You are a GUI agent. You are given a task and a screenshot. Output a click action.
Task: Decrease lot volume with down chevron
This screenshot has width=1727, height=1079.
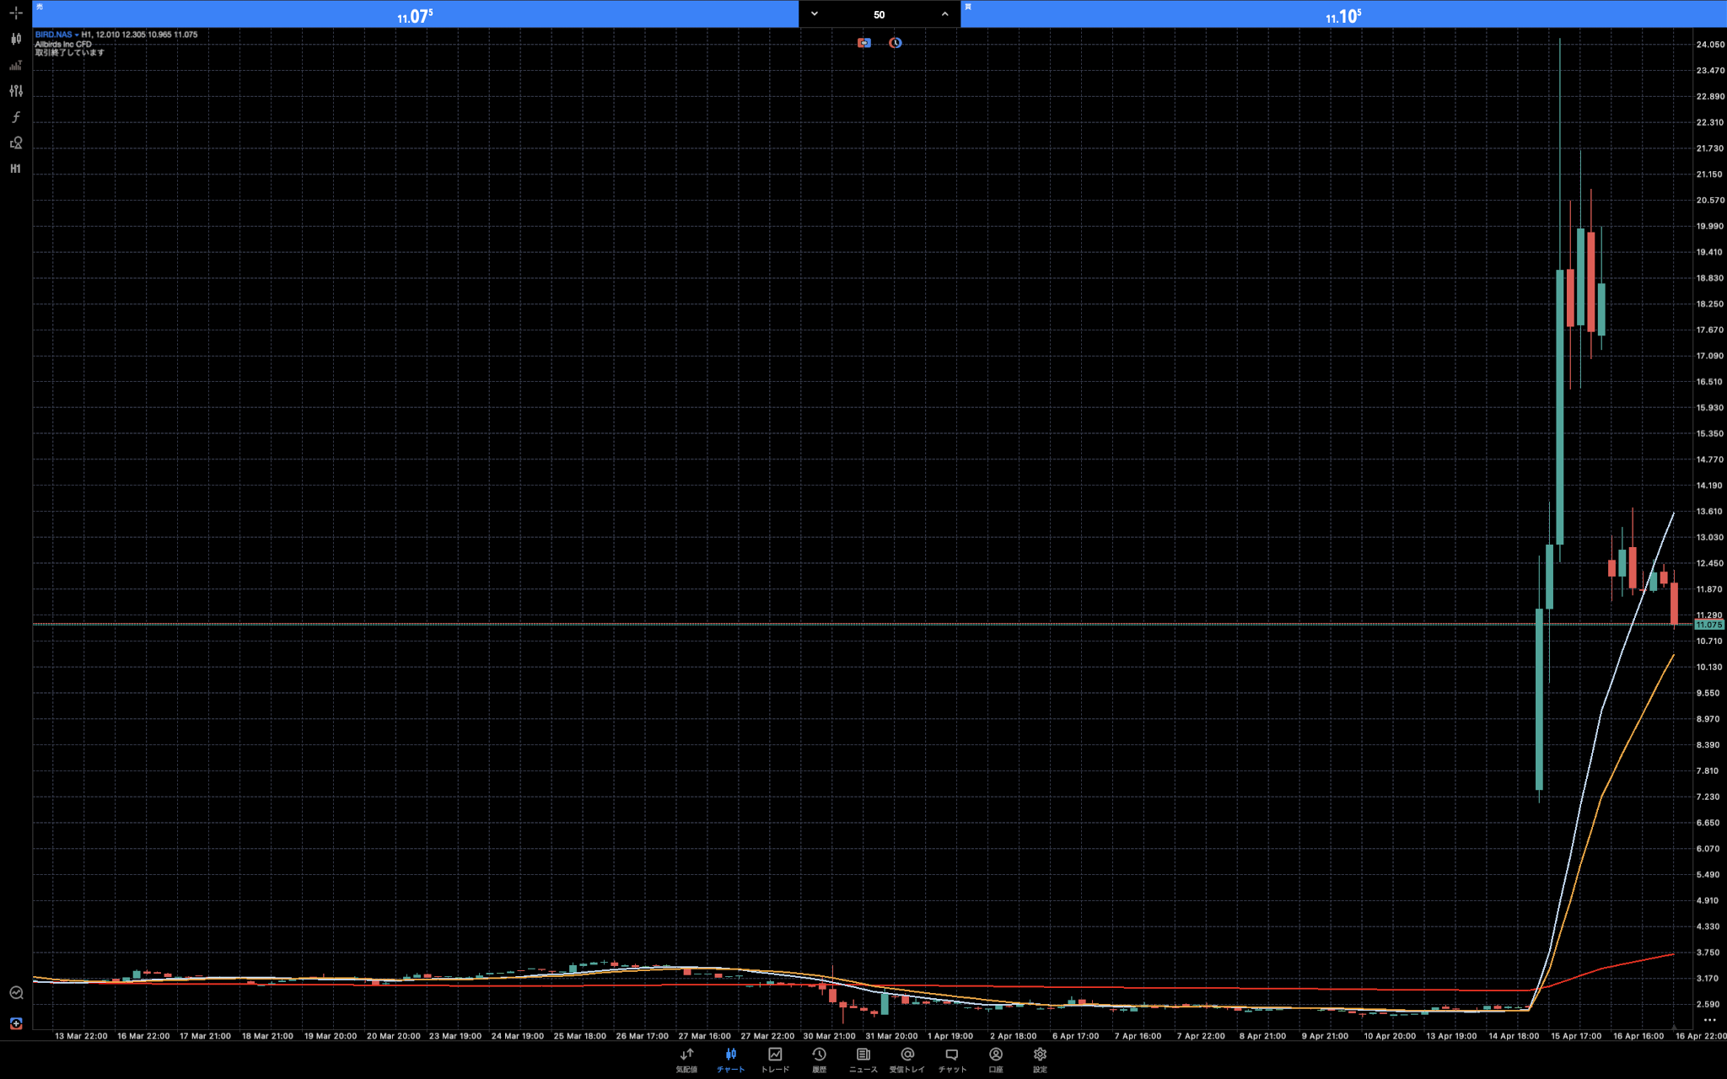tap(814, 13)
